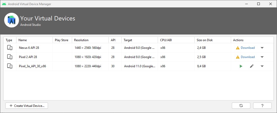
Task: Expand the Pixel 2 API 28 actions dropdown
Action: pyautogui.click(x=262, y=57)
